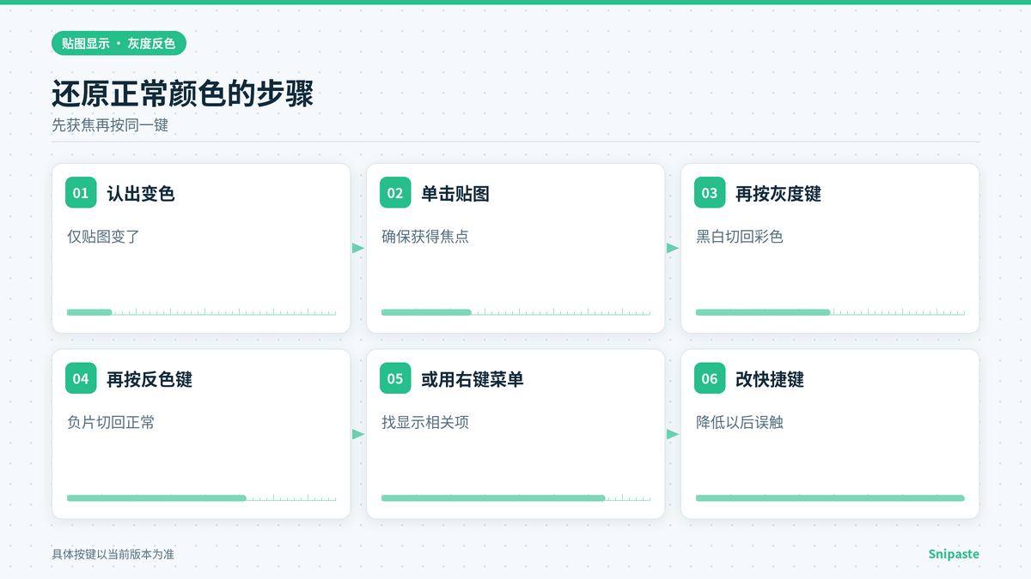Screen dimensions: 1031x579
Task: Click the footnote 具体按键以当前版本为准
Action: [113, 554]
